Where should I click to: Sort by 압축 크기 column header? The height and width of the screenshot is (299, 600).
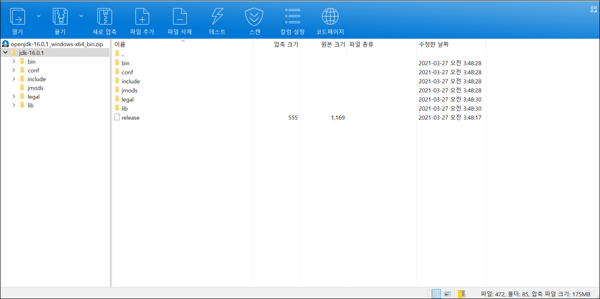tap(277, 44)
